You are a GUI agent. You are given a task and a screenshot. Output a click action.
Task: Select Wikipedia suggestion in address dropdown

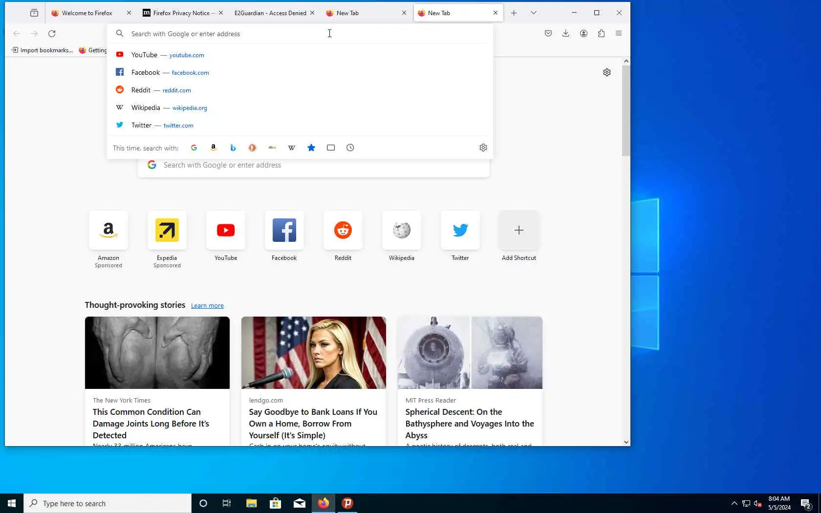tap(300, 107)
